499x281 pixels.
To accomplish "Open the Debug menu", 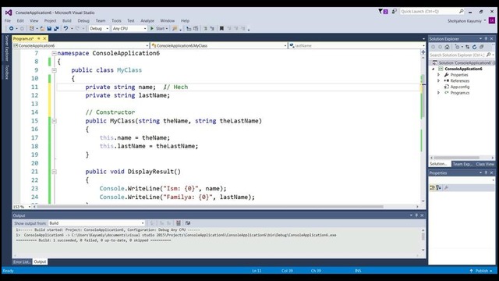I will click(x=83, y=21).
